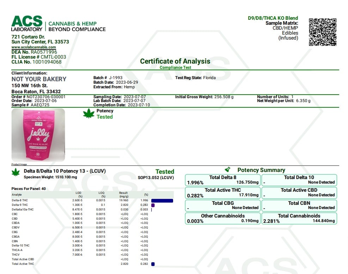Click the CBDV analyte row
Screen dimensions: 348x274
pos(92,227)
